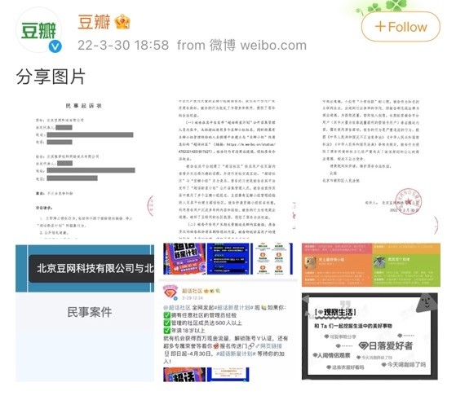The height and width of the screenshot is (400, 456).
Task: Click the 观察生活 heading in image
Action: (335, 312)
